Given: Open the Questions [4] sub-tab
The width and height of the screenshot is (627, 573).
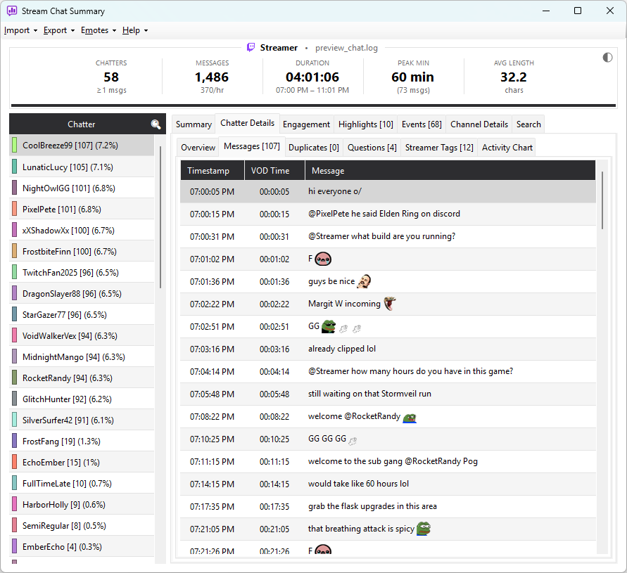Looking at the screenshot, I should (x=372, y=148).
